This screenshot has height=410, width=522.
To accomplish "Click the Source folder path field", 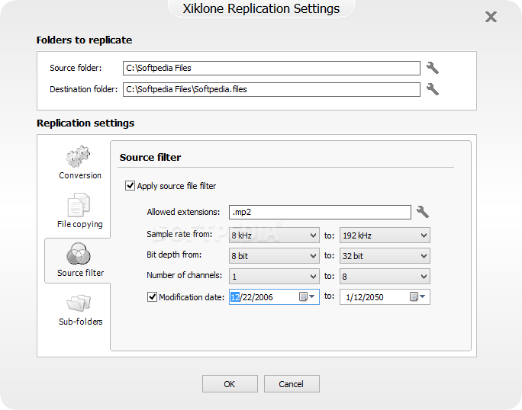I will tap(272, 68).
